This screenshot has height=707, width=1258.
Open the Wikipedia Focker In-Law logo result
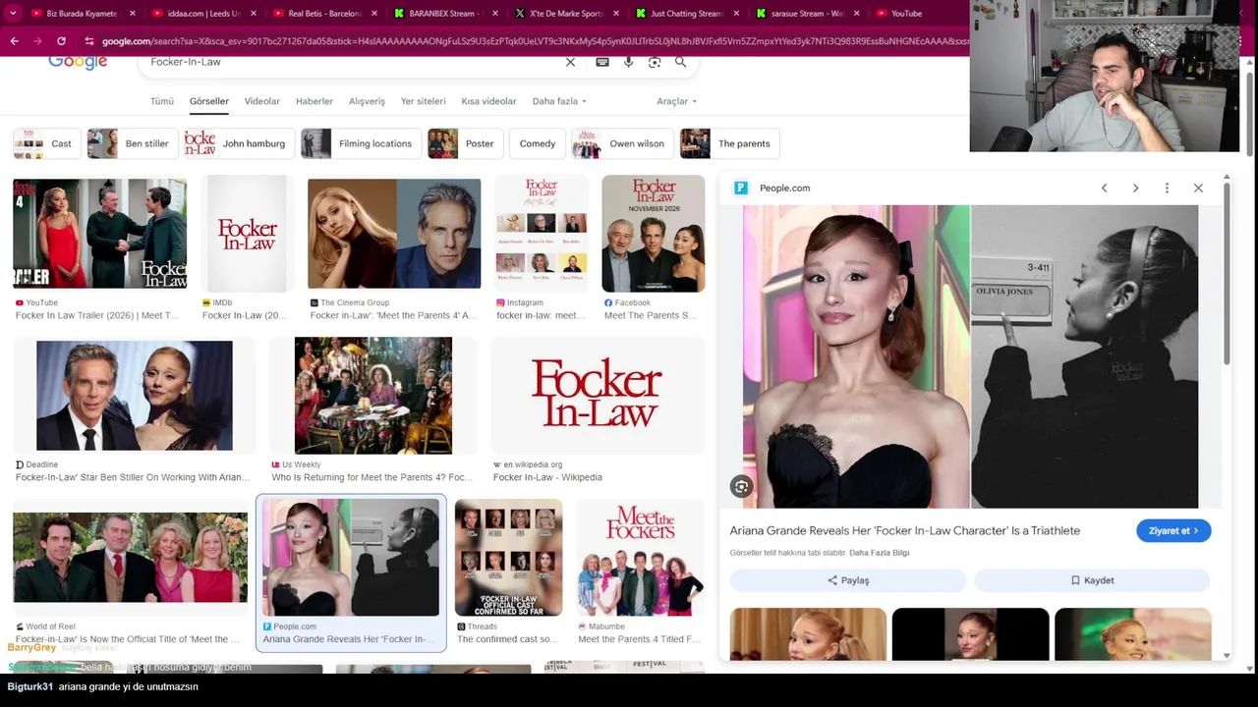(597, 395)
